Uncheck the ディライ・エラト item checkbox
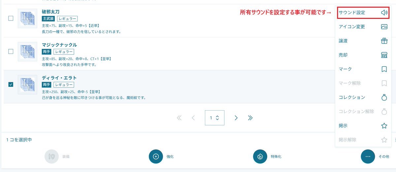The image size is (396, 172). pos(11,85)
